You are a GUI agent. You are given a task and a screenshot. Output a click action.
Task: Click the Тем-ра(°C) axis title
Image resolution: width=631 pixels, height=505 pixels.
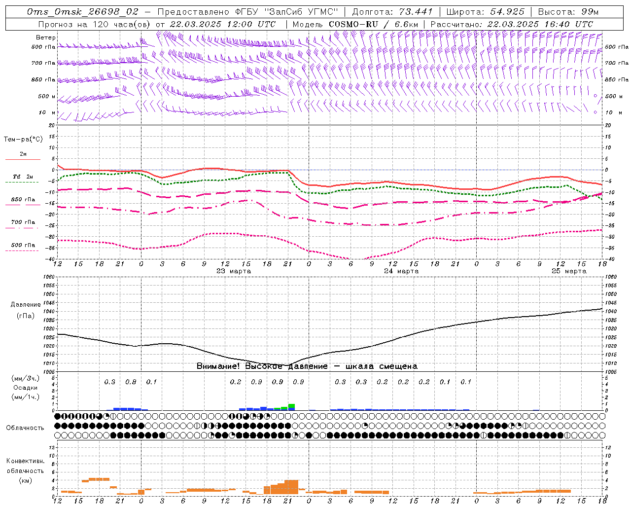(x=23, y=139)
